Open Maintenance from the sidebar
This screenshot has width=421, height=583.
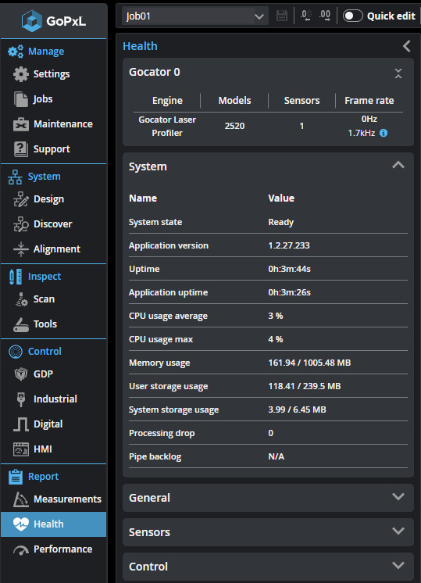[x=53, y=123]
